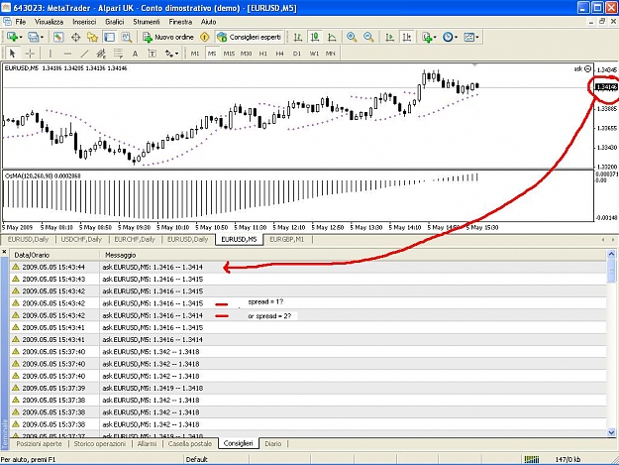Screen dimensions: 619x465
Task: Switch chart to bar chart style
Action: coord(298,37)
